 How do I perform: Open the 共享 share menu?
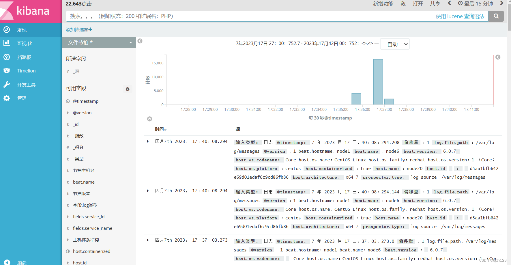click(435, 4)
